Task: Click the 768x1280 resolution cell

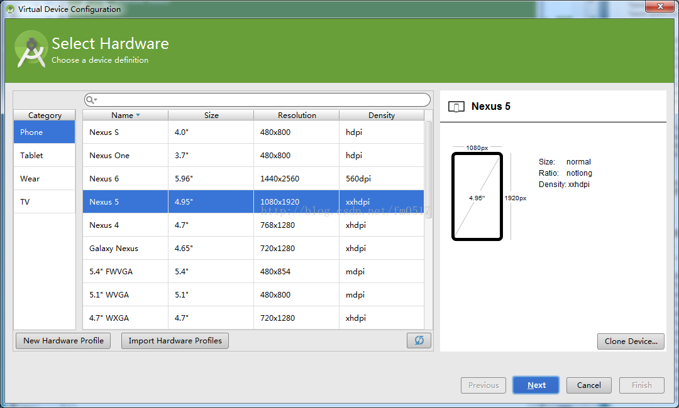Action: [297, 225]
